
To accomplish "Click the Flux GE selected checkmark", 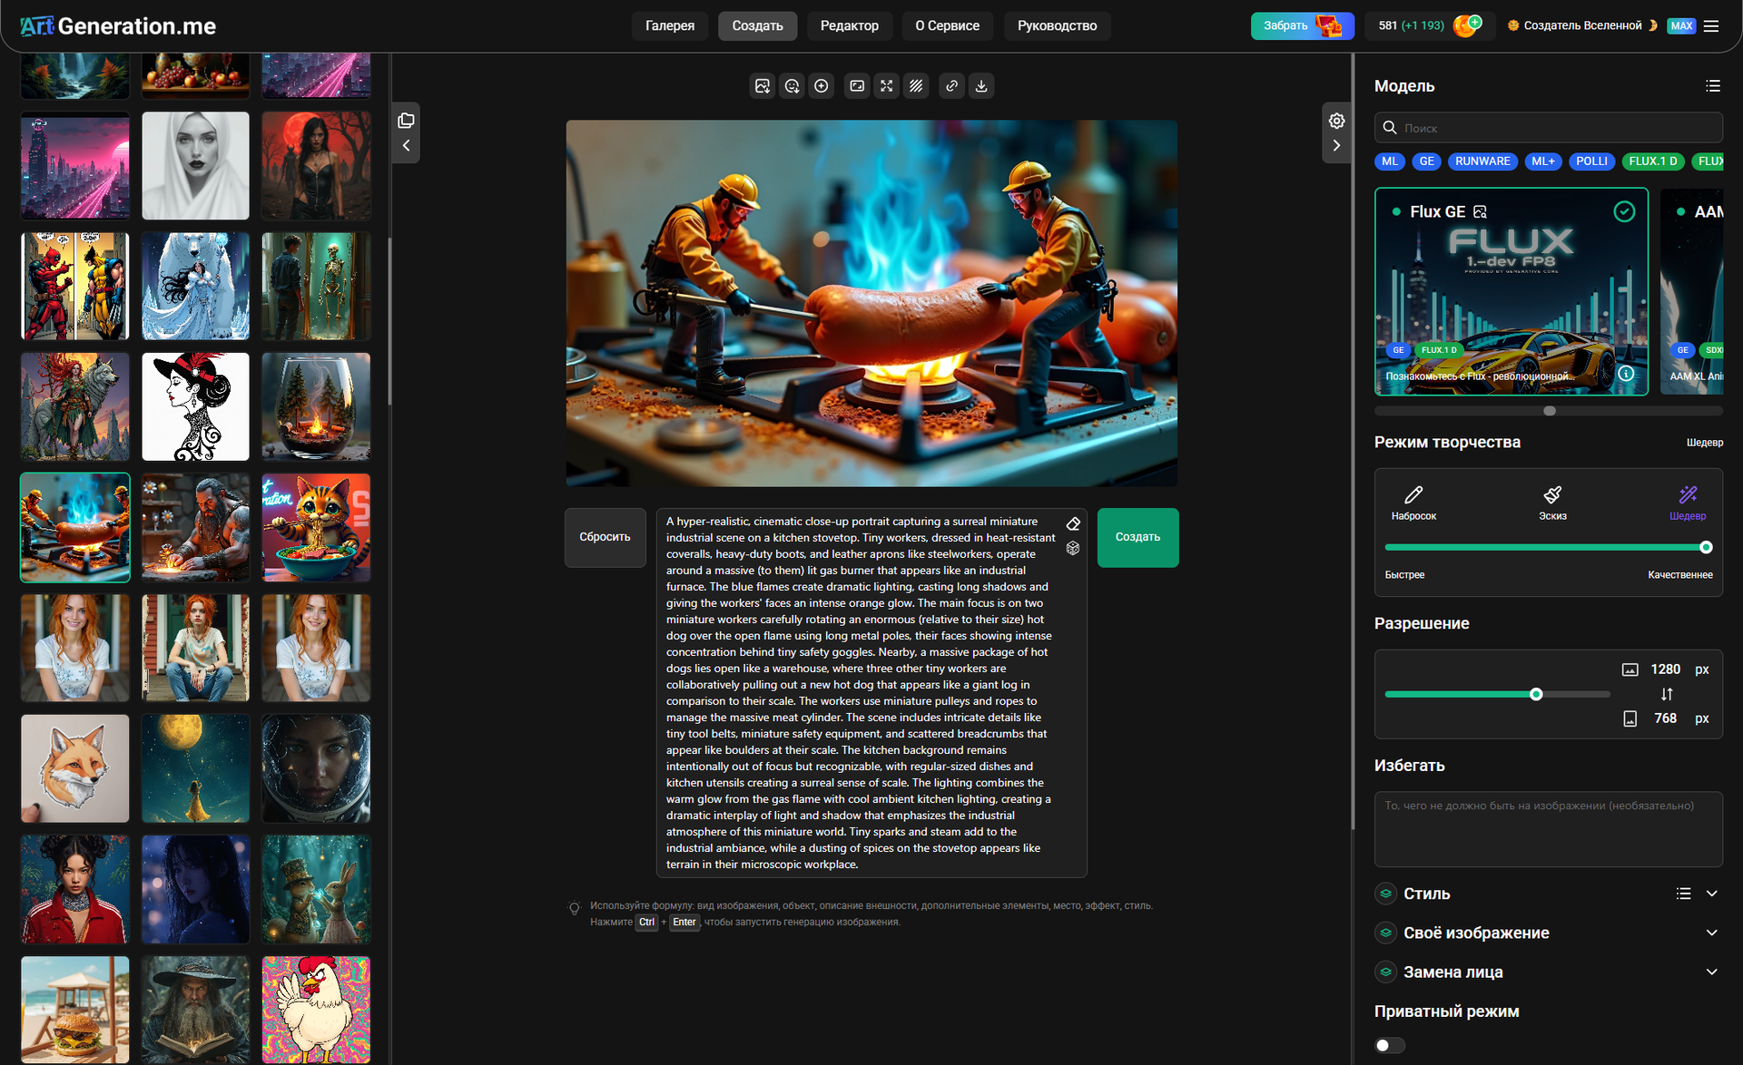I will pos(1624,212).
